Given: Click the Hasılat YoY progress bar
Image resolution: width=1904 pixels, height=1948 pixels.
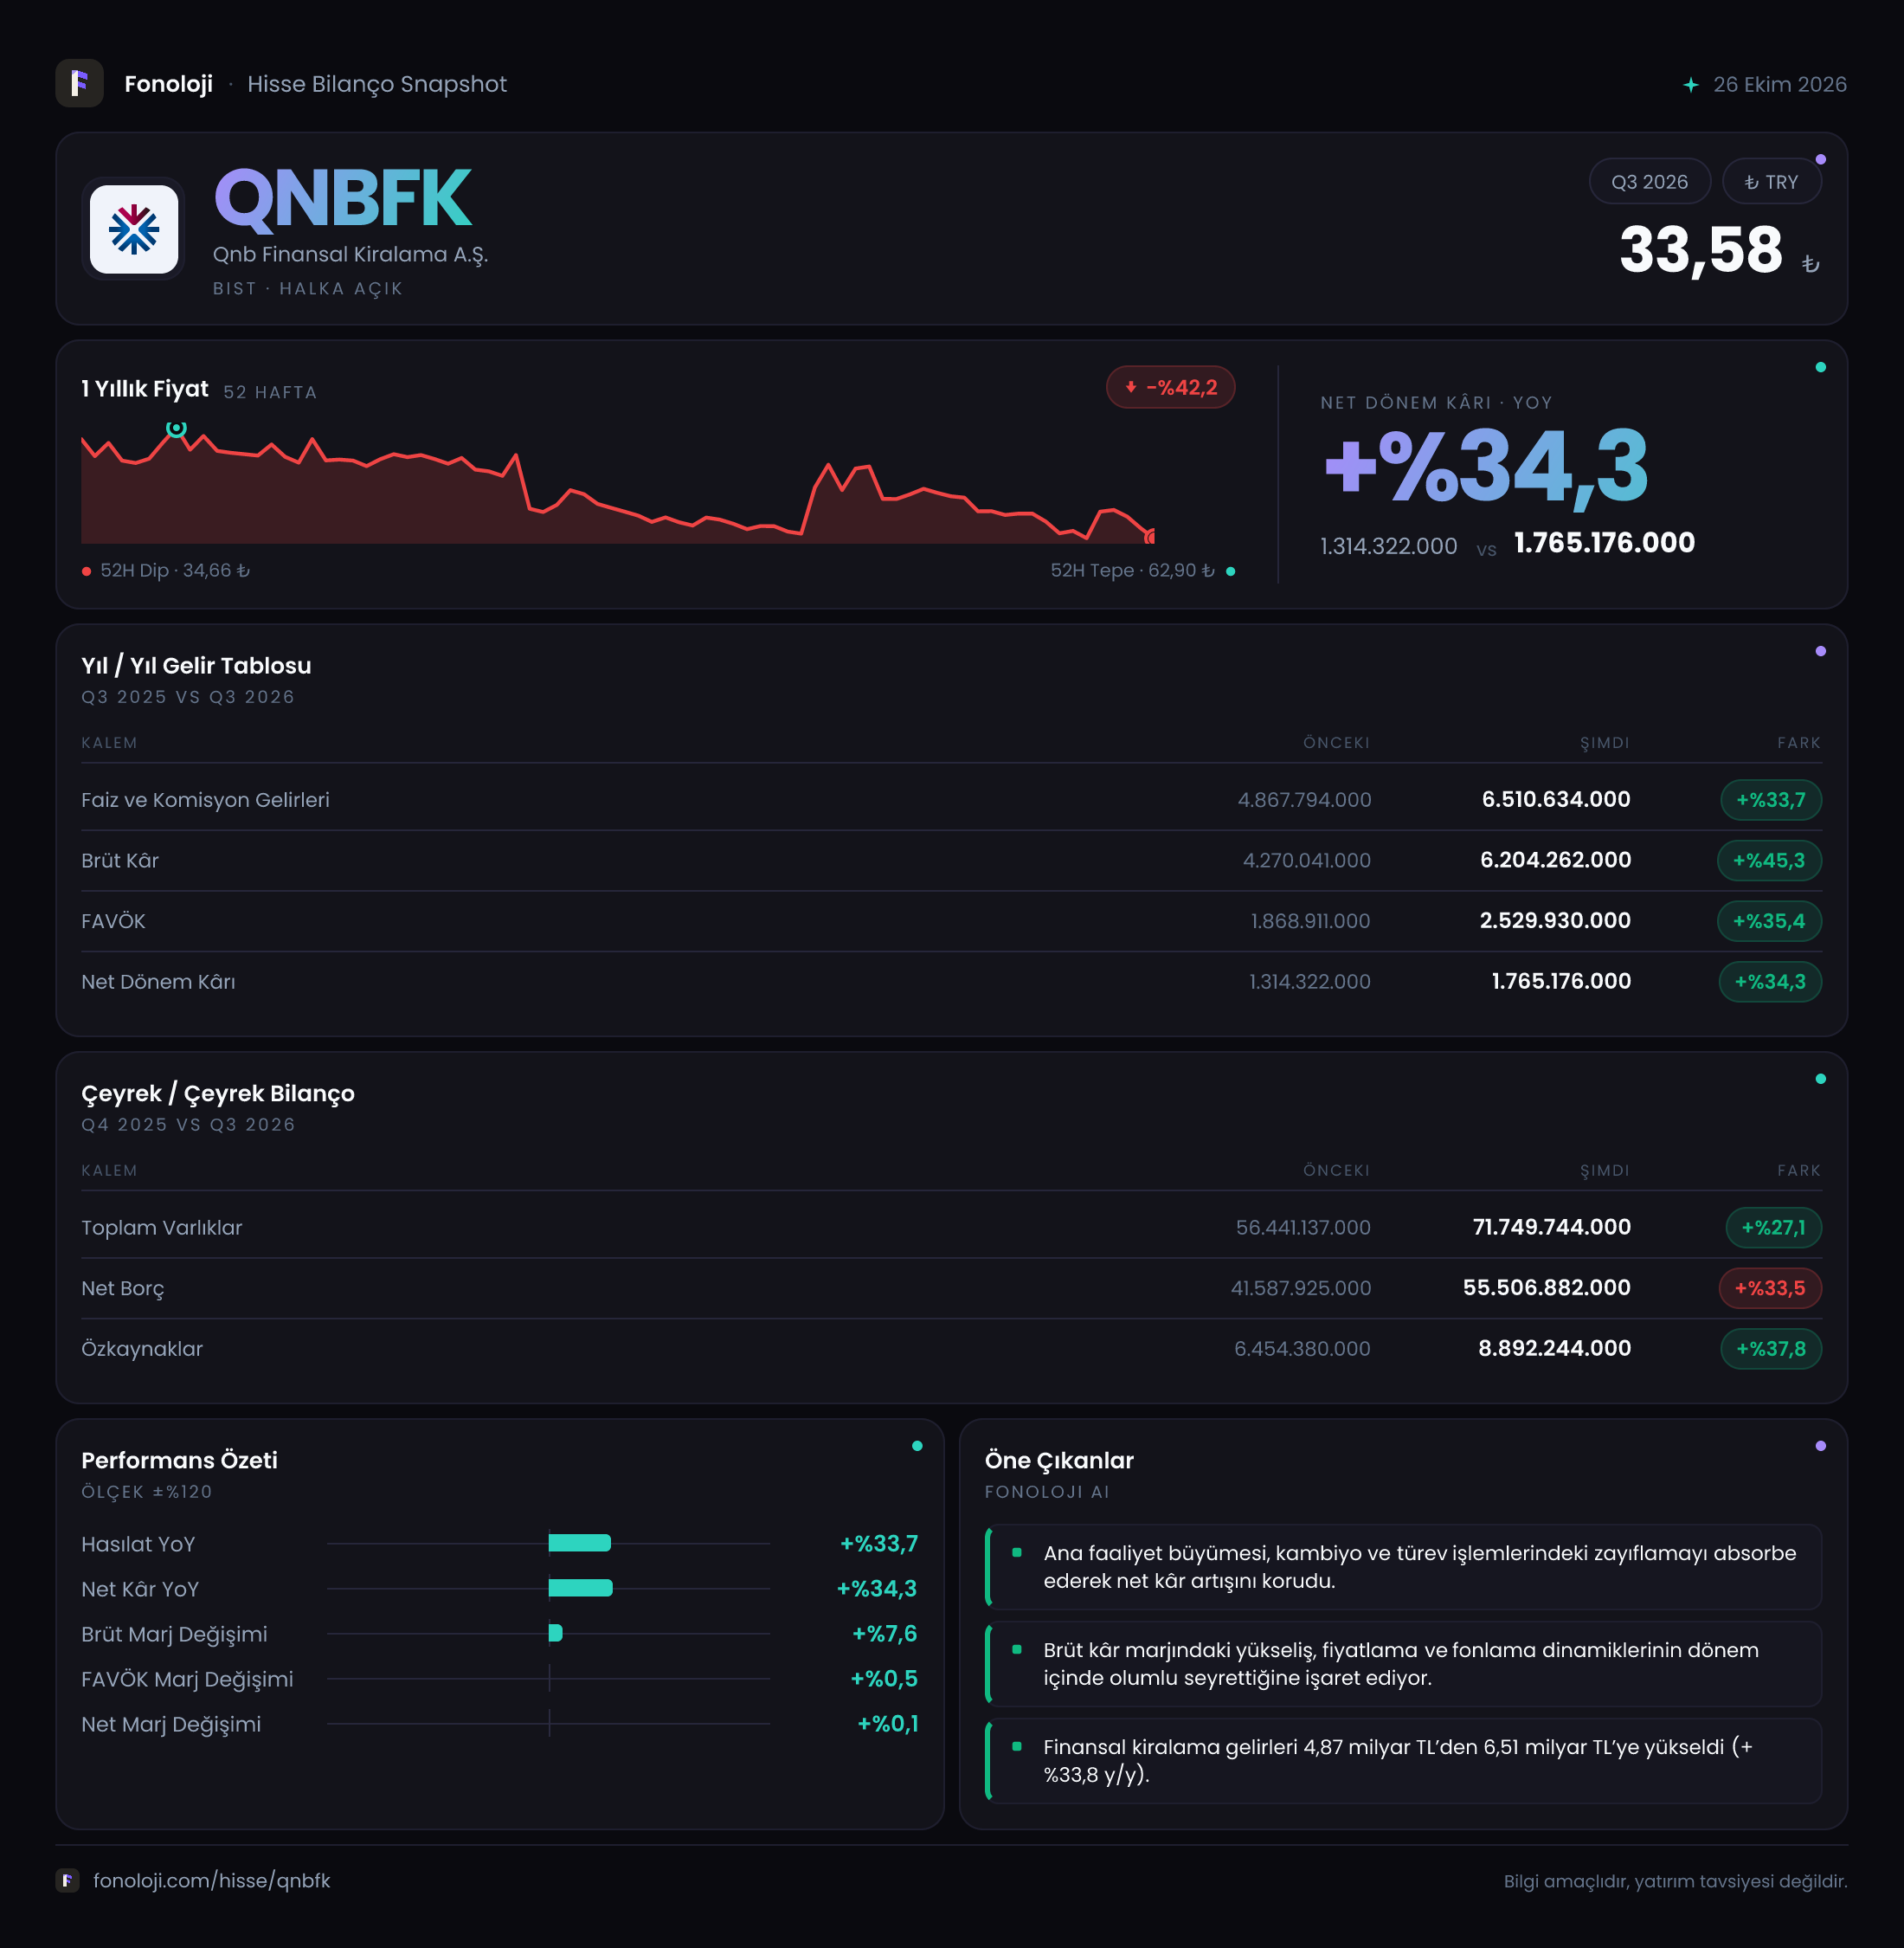Looking at the screenshot, I should 579,1543.
